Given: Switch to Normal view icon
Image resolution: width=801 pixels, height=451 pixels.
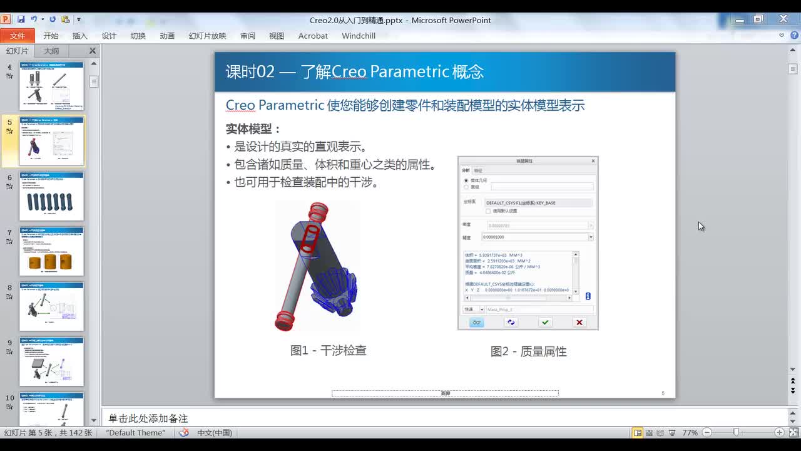Looking at the screenshot, I should click(x=638, y=433).
